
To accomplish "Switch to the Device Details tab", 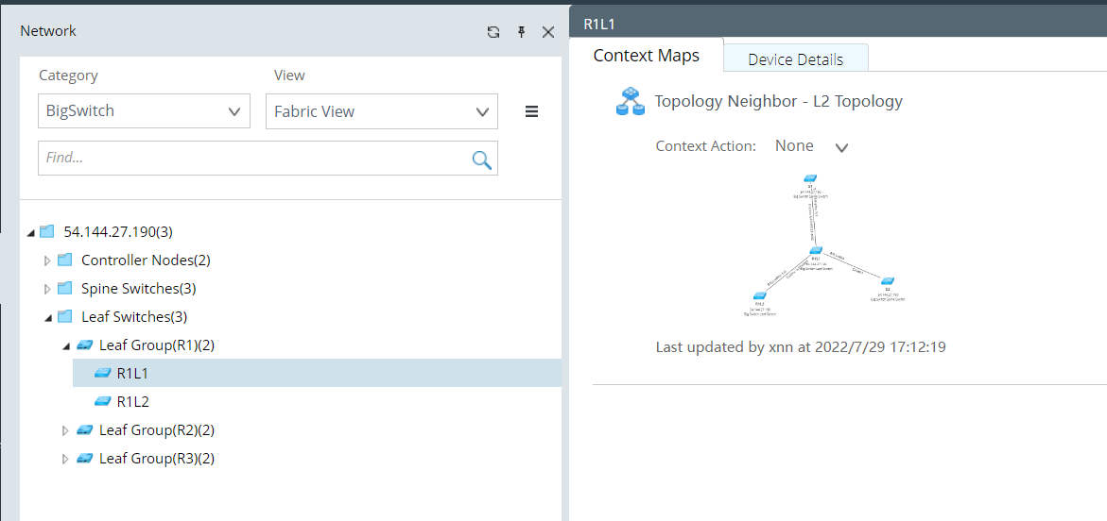I will pos(795,59).
